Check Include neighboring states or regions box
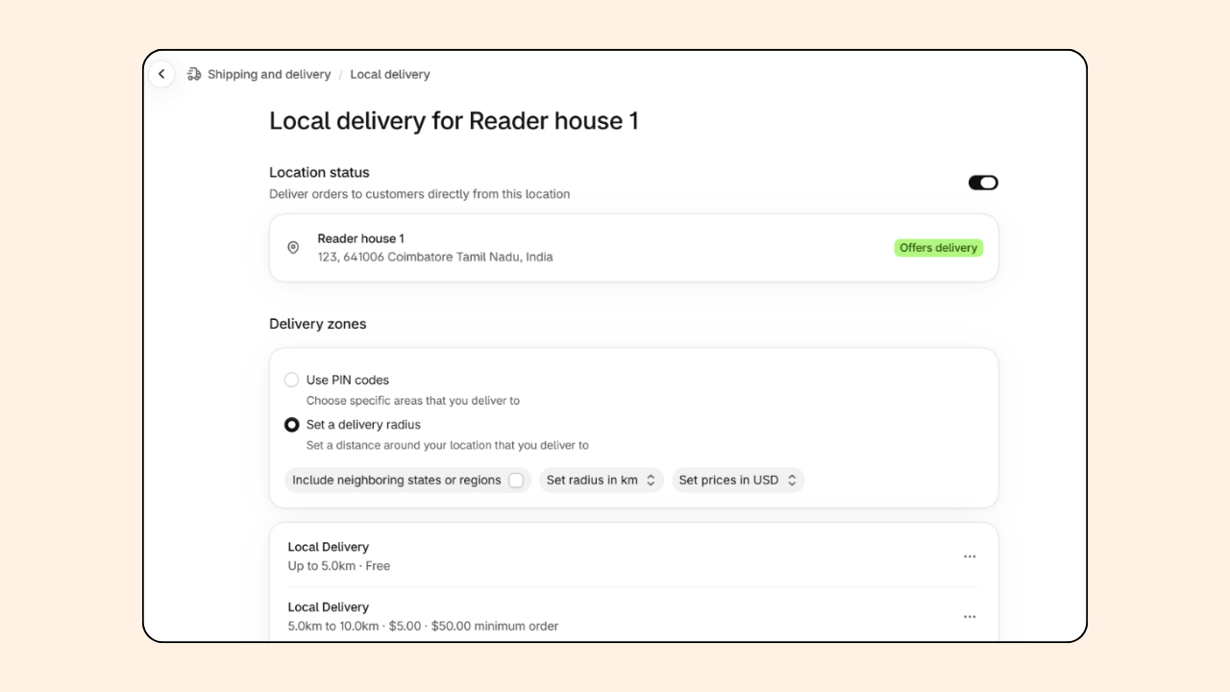 tap(516, 481)
